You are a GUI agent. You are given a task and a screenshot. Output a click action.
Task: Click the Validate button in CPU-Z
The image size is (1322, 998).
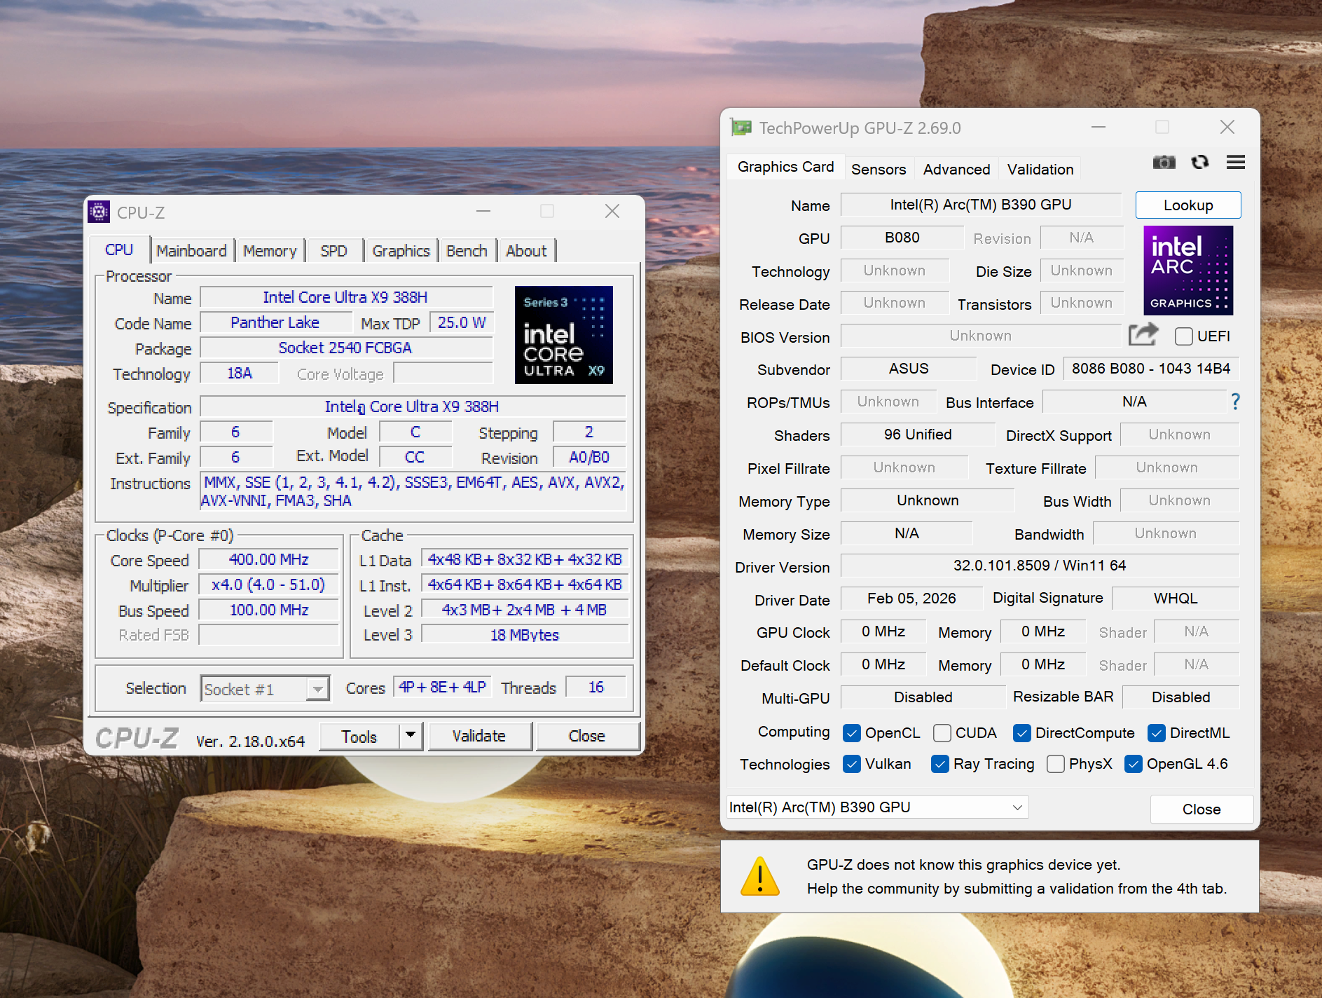pyautogui.click(x=479, y=736)
